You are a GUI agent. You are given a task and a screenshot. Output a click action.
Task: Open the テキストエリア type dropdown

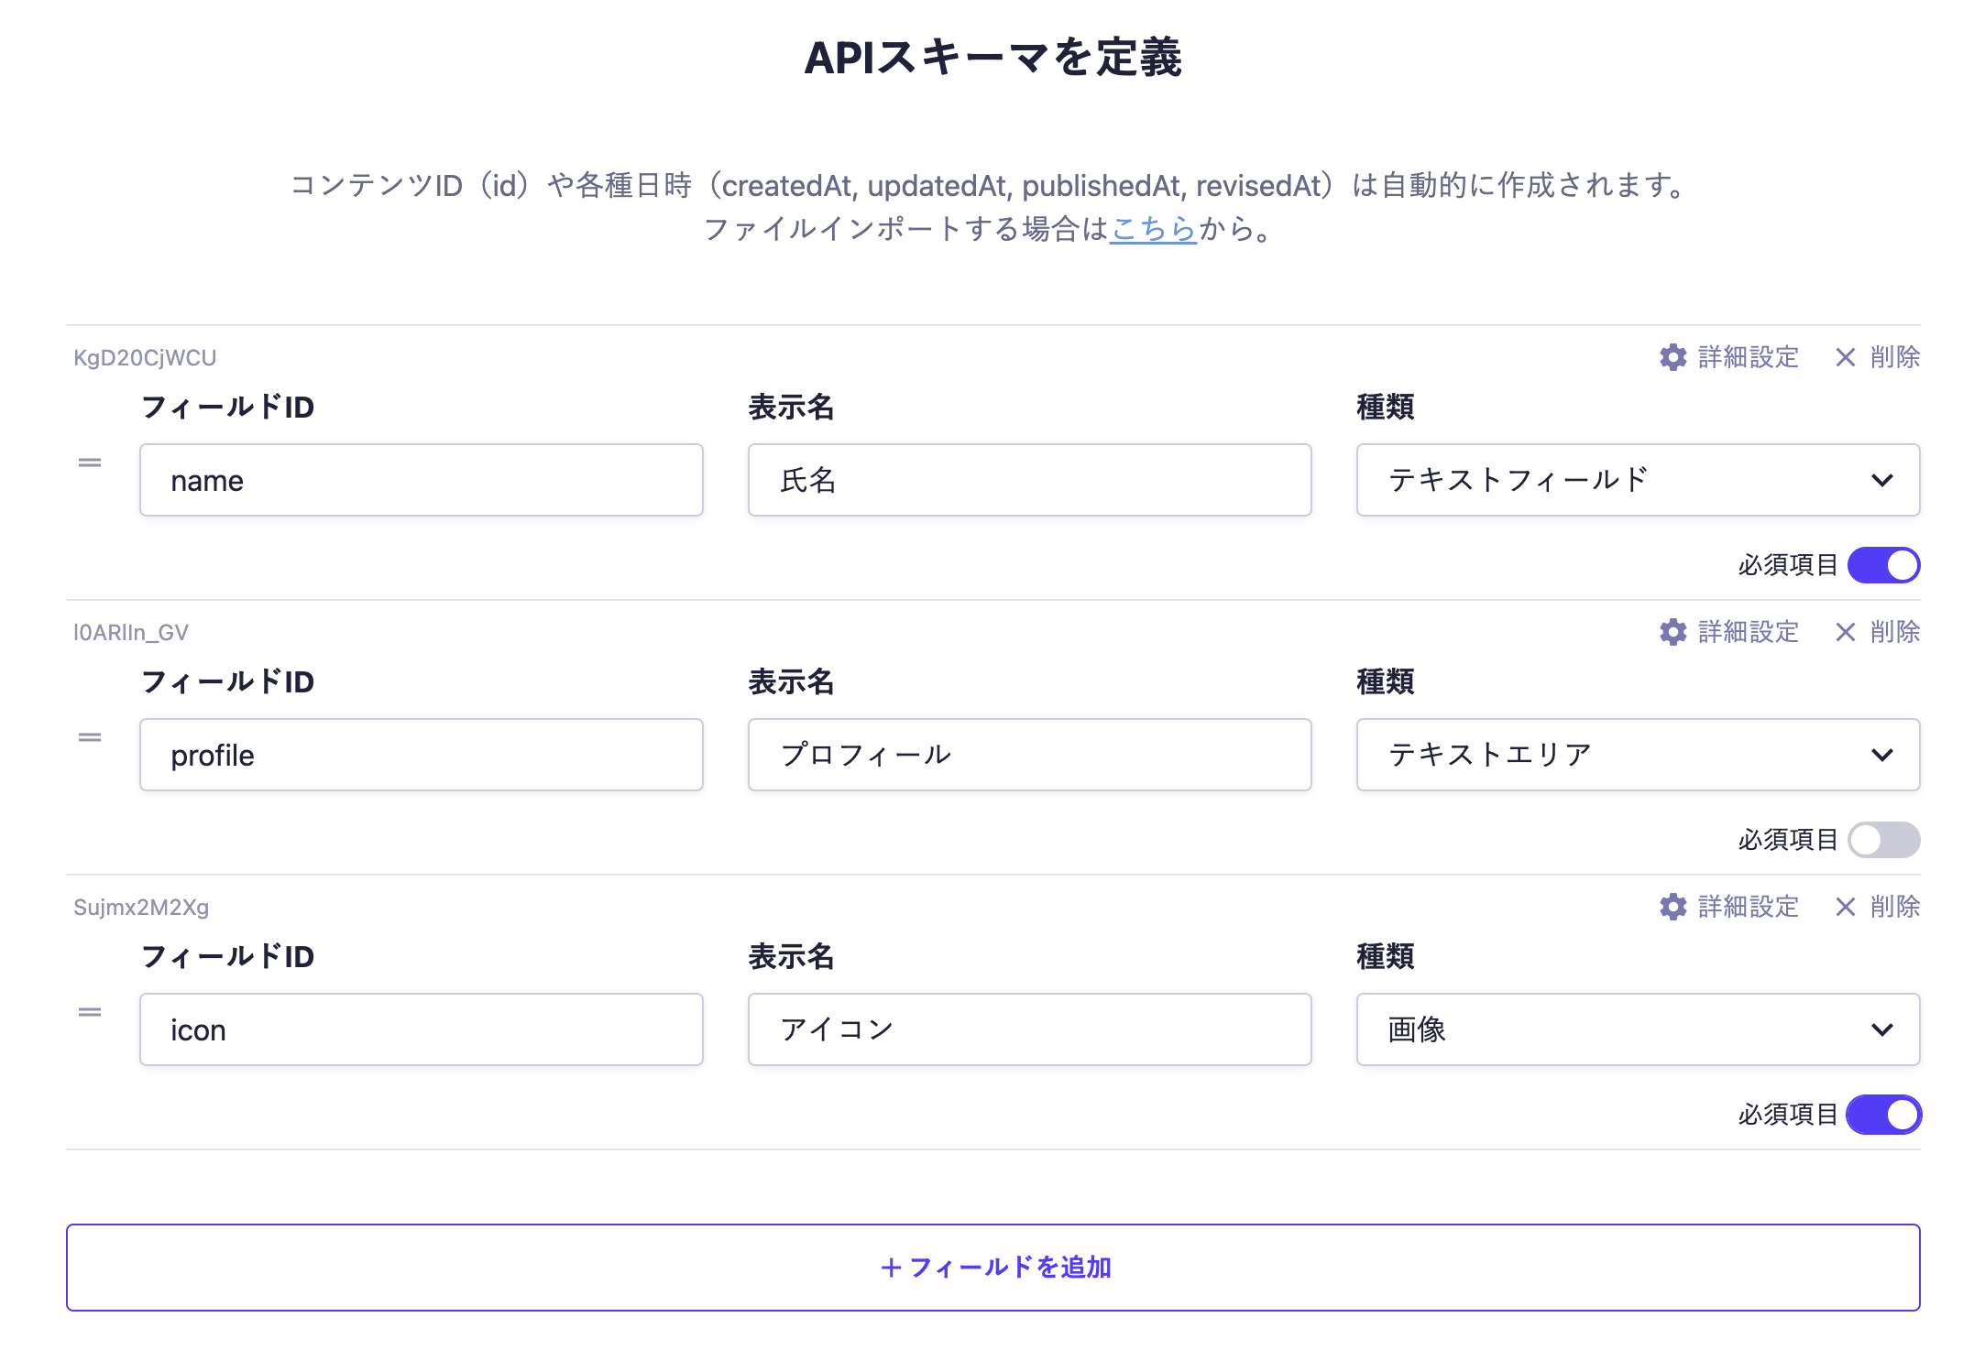(x=1637, y=755)
